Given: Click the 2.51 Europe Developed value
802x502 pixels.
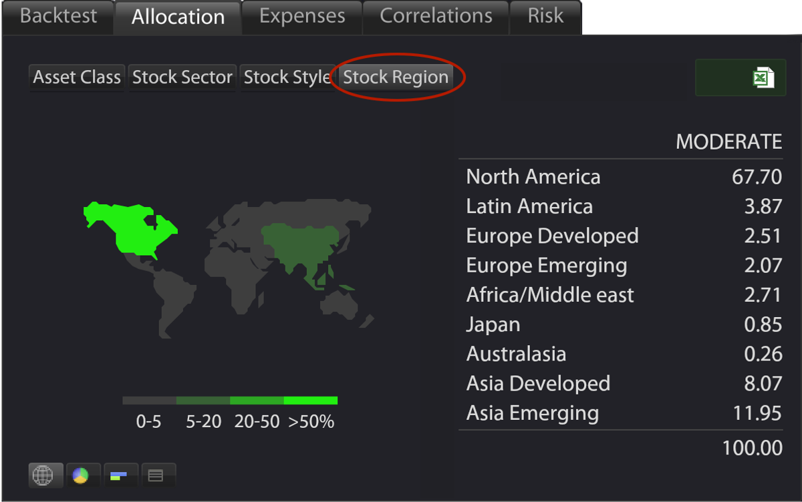Looking at the screenshot, I should (763, 236).
